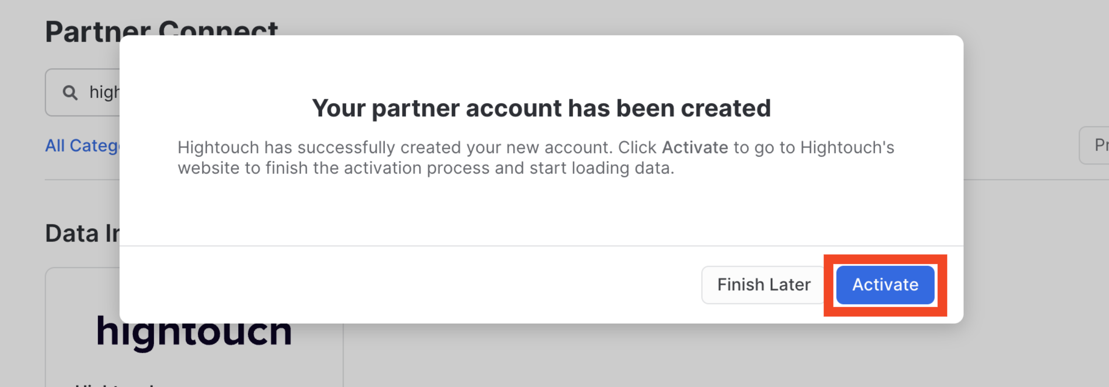Activate the new Hightouch partner account
This screenshot has width=1109, height=387.
tap(885, 285)
